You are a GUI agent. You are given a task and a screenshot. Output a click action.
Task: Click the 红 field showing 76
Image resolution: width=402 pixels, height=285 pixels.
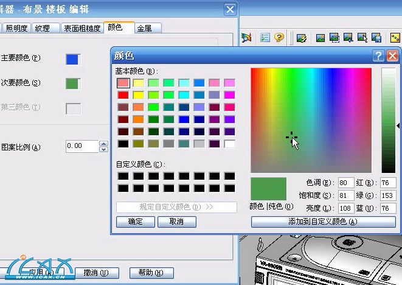[388, 183]
